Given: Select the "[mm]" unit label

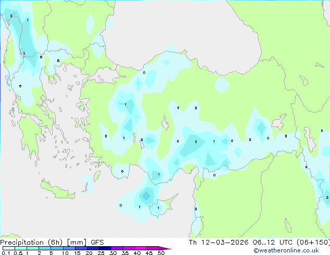Looking at the screenshot, I should [77, 243].
